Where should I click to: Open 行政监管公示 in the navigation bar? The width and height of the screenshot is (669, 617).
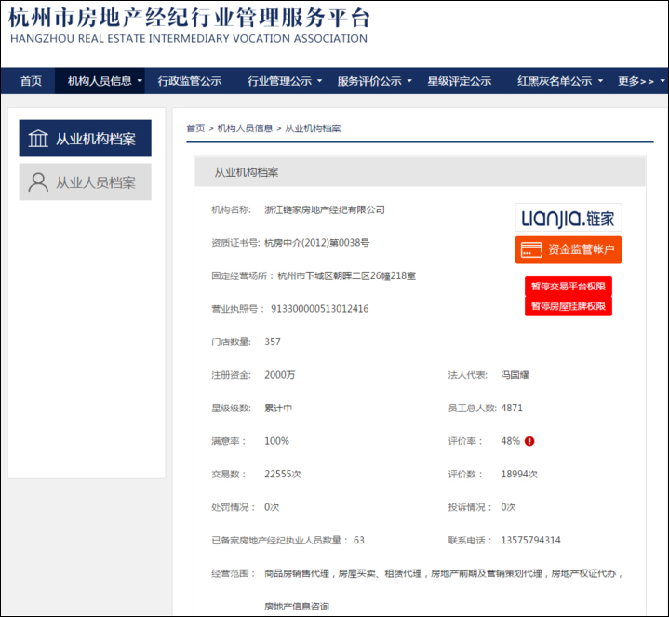(x=190, y=81)
